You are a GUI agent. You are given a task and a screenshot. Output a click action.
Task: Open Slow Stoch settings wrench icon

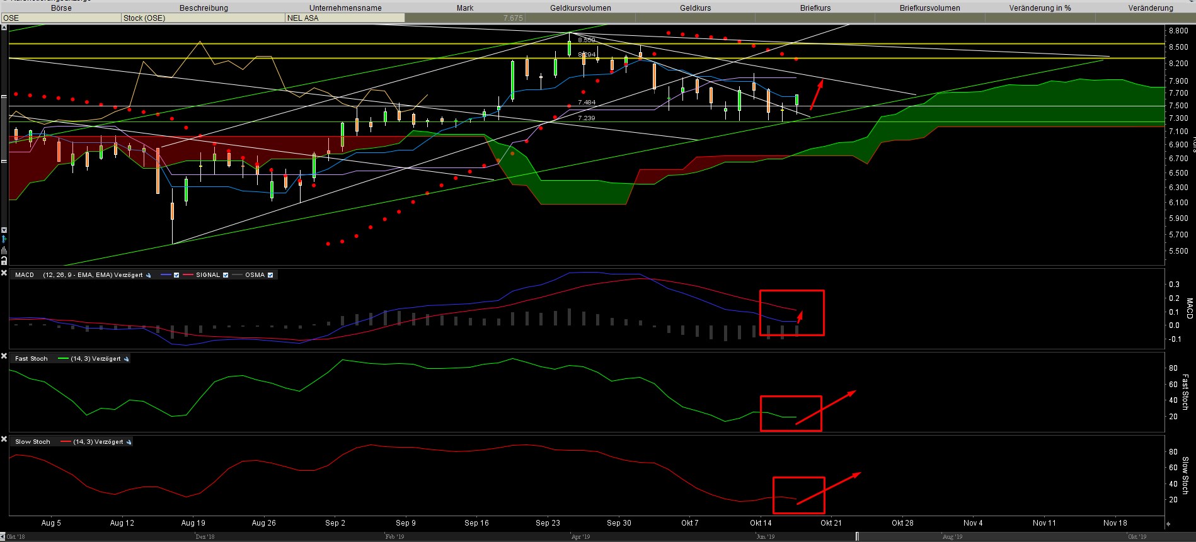(x=129, y=442)
